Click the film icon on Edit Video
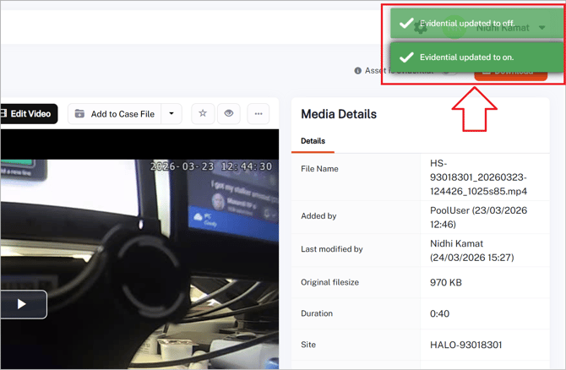The height and width of the screenshot is (370, 566). tap(3, 114)
